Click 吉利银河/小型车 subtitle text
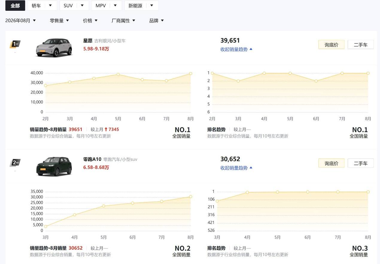 [x=110, y=41]
